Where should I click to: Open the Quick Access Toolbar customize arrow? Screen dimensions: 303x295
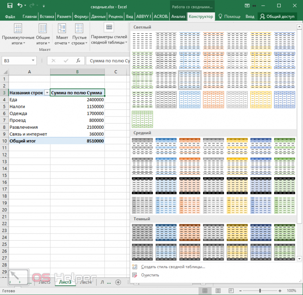click(44, 6)
